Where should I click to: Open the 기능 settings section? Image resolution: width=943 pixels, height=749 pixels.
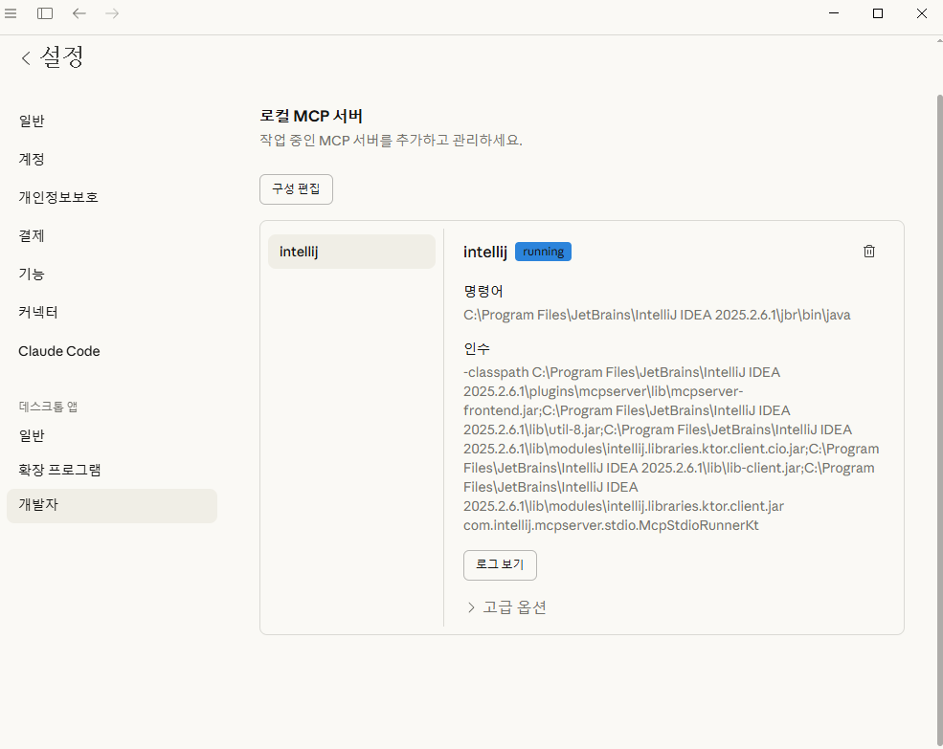pos(32,275)
